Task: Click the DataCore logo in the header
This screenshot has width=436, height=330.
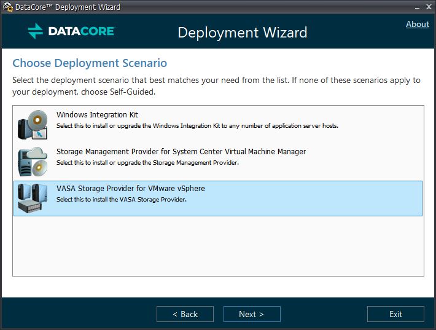Action: tap(71, 31)
